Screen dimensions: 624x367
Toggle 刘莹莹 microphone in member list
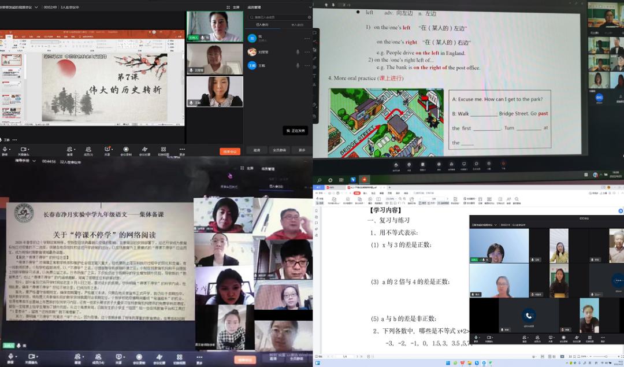[298, 52]
